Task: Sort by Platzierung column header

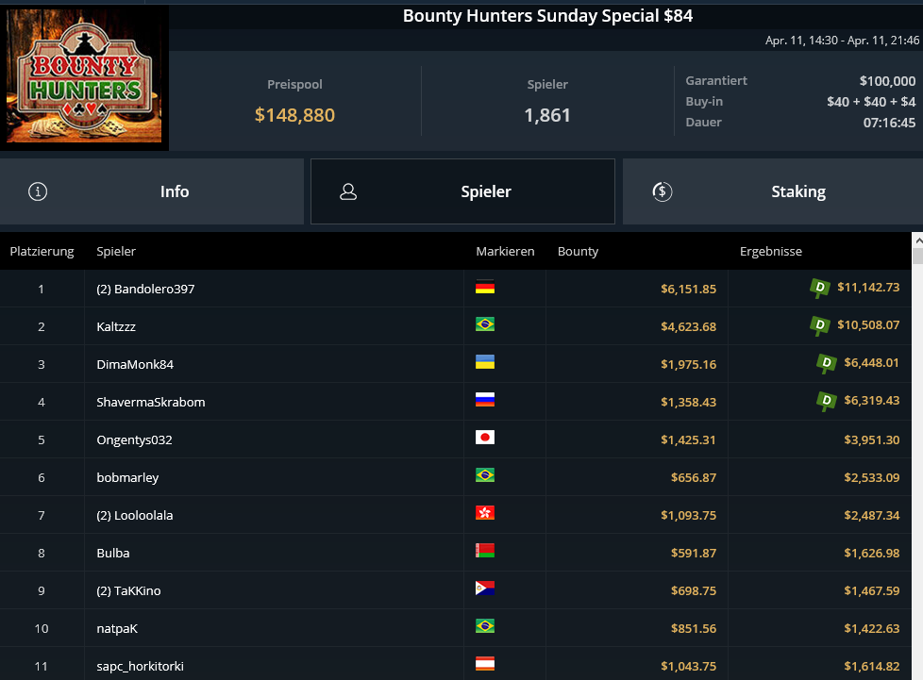Action: click(x=42, y=251)
